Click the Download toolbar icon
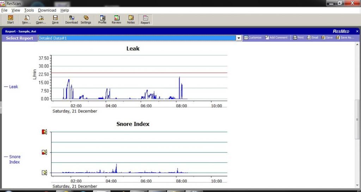 (x=72, y=20)
